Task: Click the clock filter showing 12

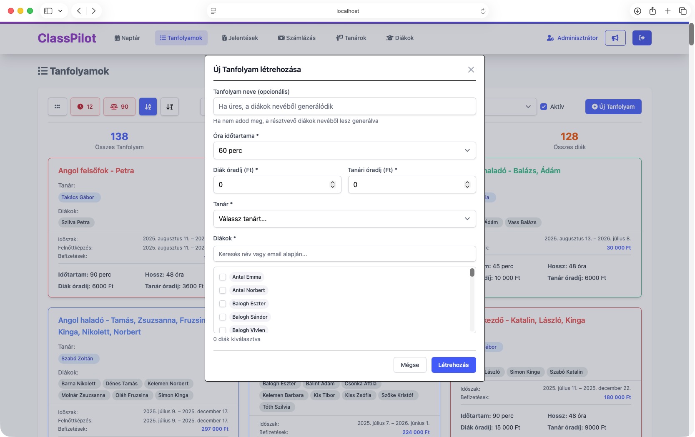Action: (x=85, y=107)
